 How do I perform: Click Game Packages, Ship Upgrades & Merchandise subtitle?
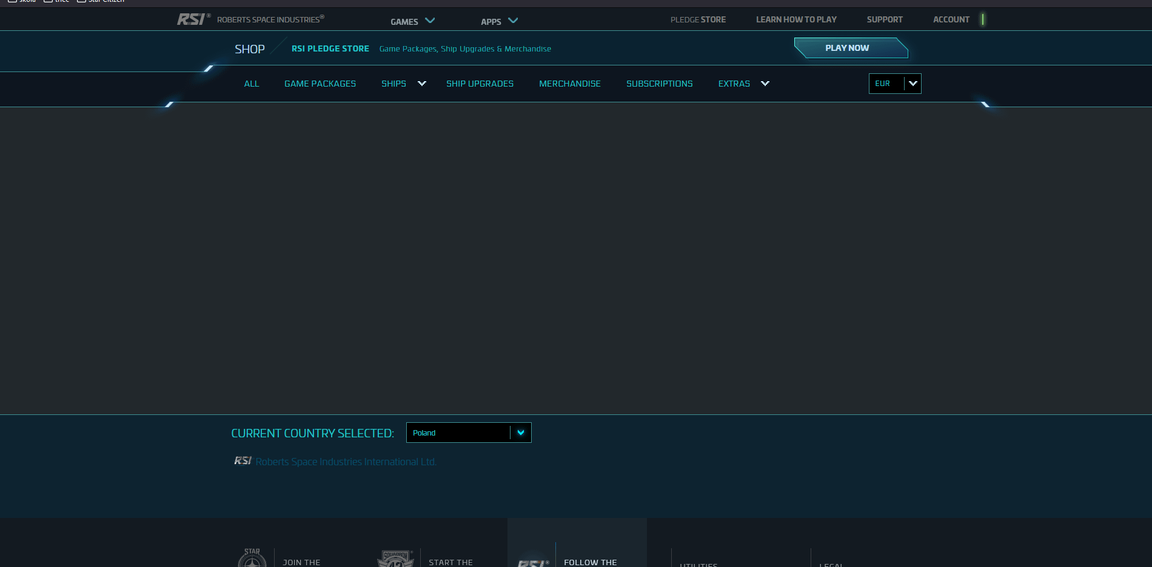465,48
